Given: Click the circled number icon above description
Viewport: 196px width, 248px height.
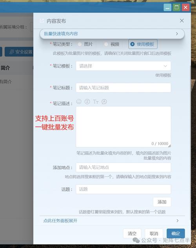Looking at the screenshot, I should [x=87, y=101].
